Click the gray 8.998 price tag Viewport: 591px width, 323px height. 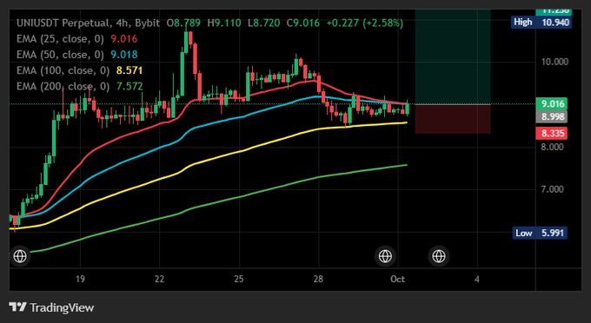point(551,116)
